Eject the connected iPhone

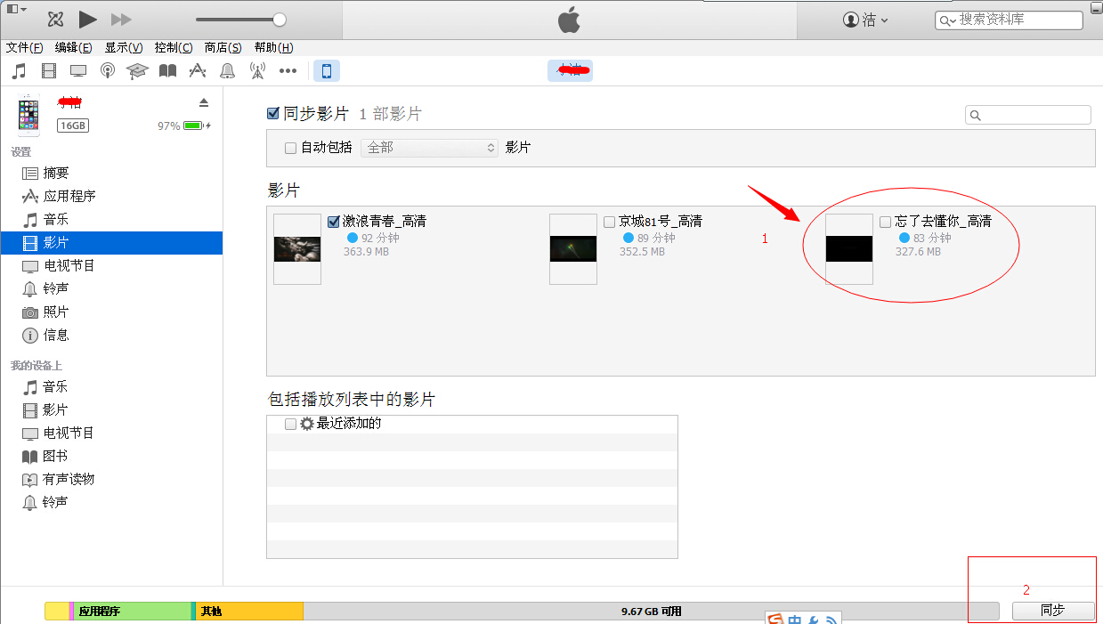point(204,101)
